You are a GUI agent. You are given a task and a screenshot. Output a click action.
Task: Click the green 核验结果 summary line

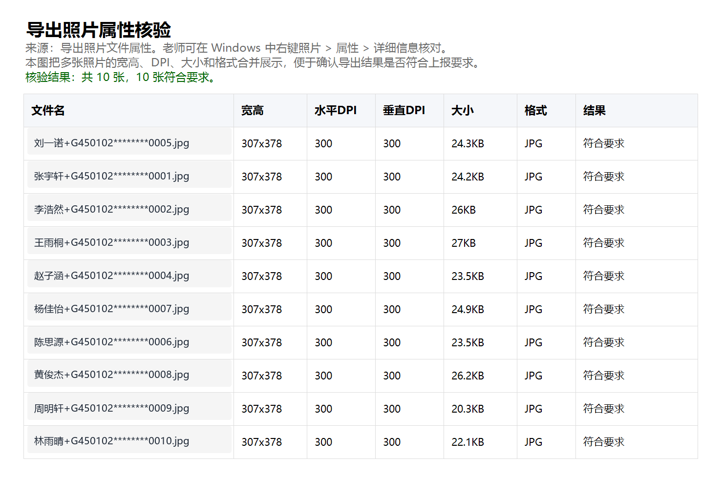coord(121,77)
